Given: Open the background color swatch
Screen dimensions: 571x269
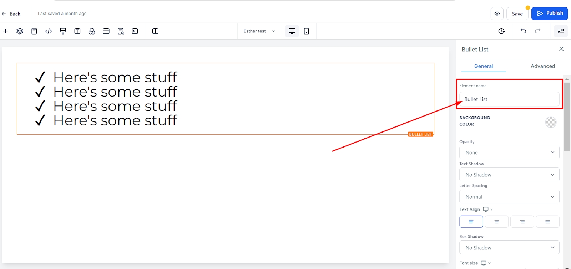Looking at the screenshot, I should (551, 122).
